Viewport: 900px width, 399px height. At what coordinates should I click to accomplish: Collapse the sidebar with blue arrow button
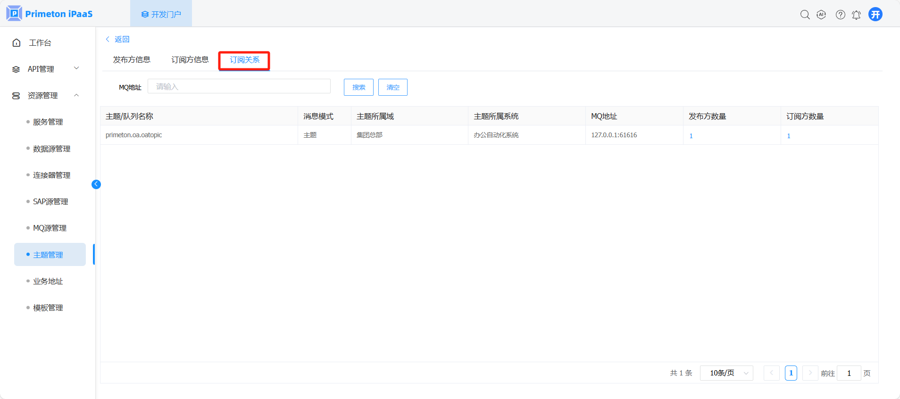pyautogui.click(x=96, y=184)
